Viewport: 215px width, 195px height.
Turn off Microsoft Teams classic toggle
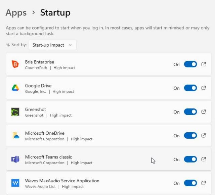point(190,159)
